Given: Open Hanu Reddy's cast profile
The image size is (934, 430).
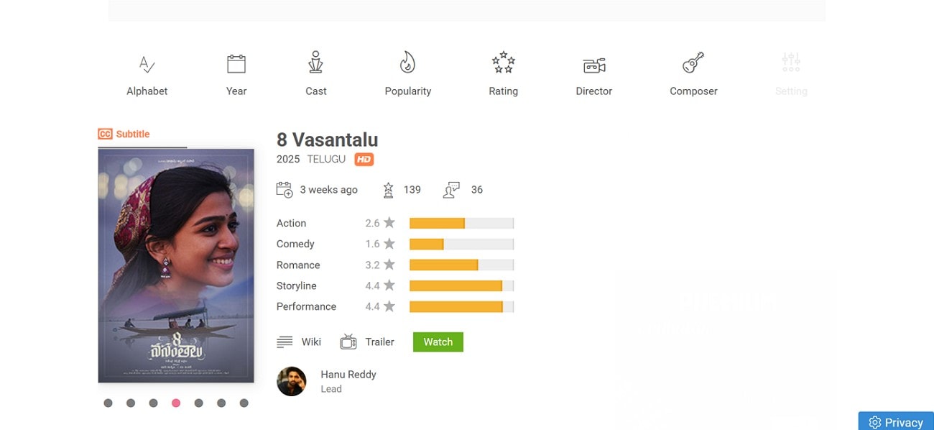Looking at the screenshot, I should [348, 375].
